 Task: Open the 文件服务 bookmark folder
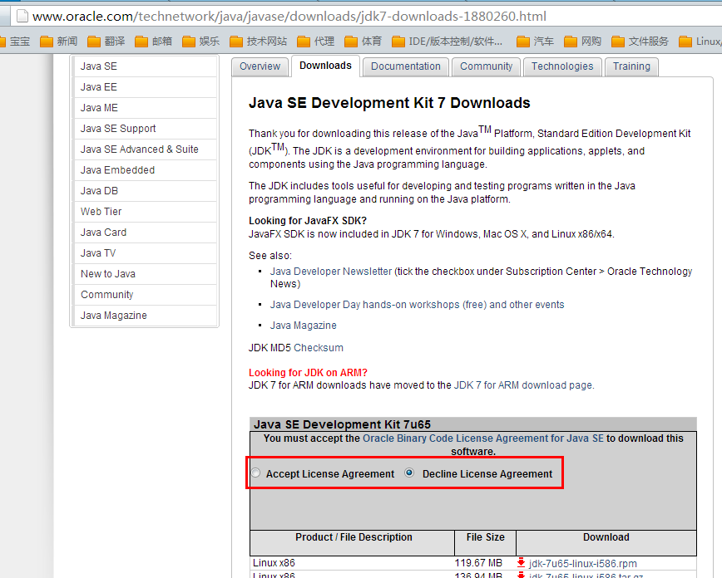(640, 42)
